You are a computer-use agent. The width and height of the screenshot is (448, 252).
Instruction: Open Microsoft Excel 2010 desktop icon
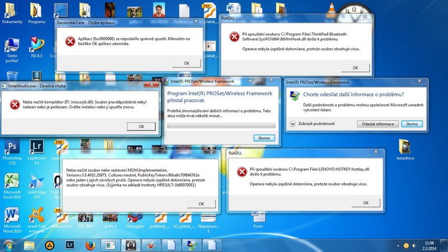coord(12,183)
